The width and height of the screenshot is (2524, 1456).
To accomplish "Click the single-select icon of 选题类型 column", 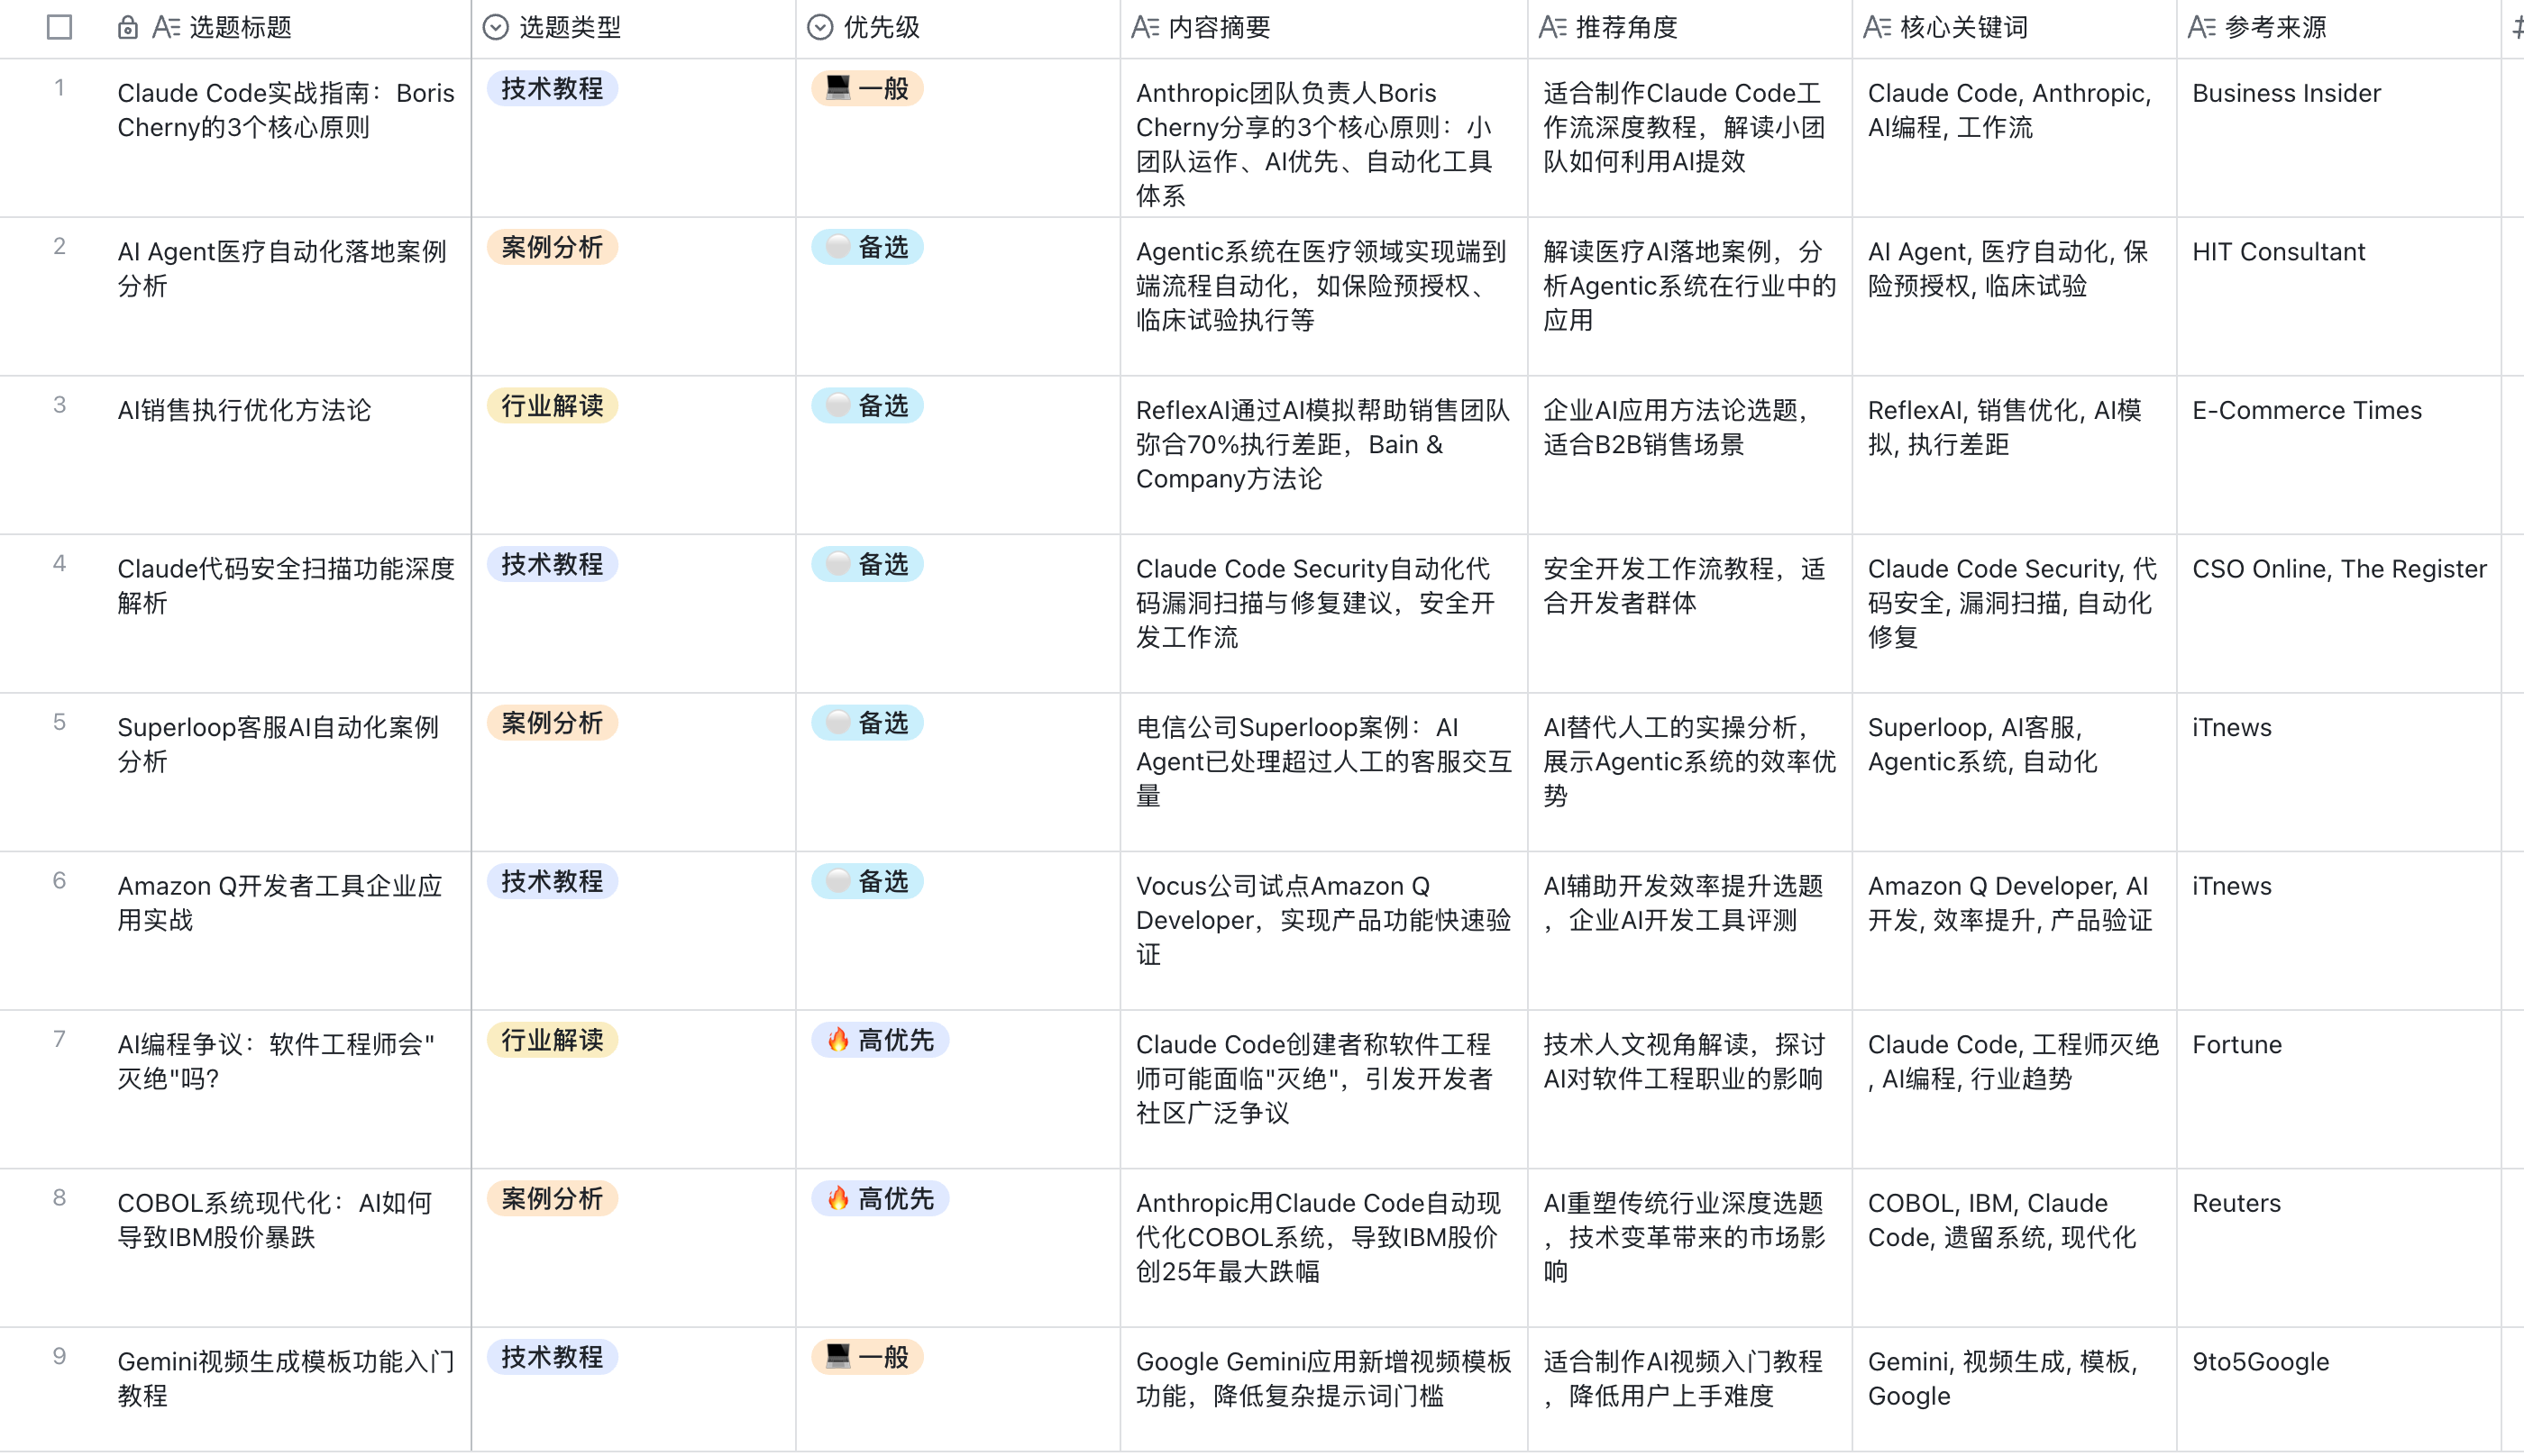I will 495,27.
